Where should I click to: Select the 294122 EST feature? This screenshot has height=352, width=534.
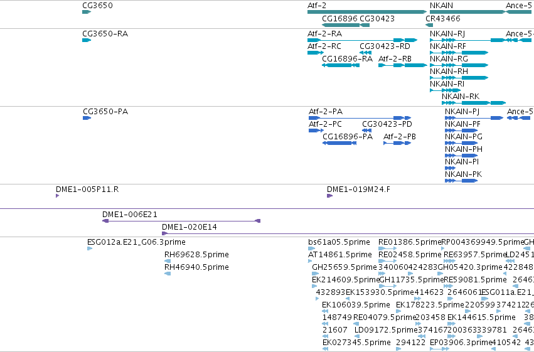tap(398, 349)
